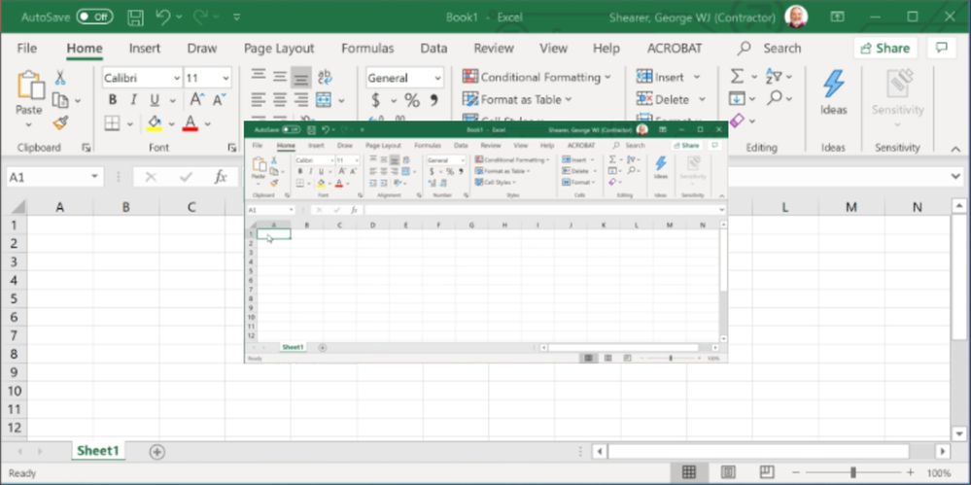Click the Cut scissors icon in the large ribbon
This screenshot has width=971, height=485.
click(60, 78)
